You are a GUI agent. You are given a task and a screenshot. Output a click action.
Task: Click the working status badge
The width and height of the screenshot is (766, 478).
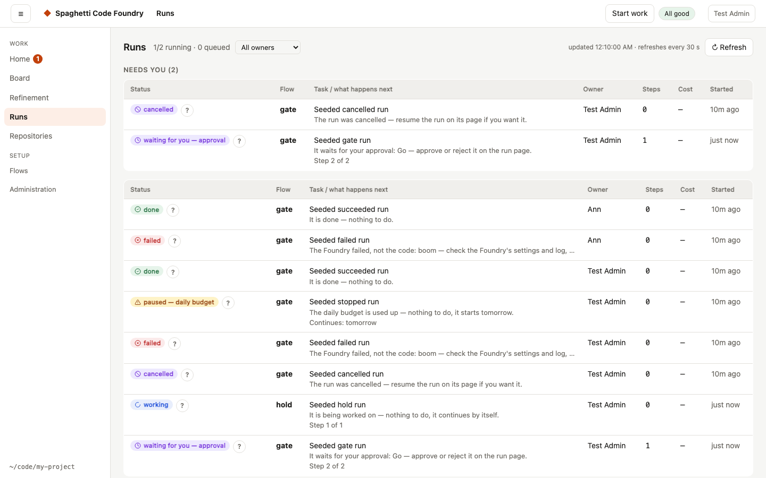pyautogui.click(x=152, y=405)
